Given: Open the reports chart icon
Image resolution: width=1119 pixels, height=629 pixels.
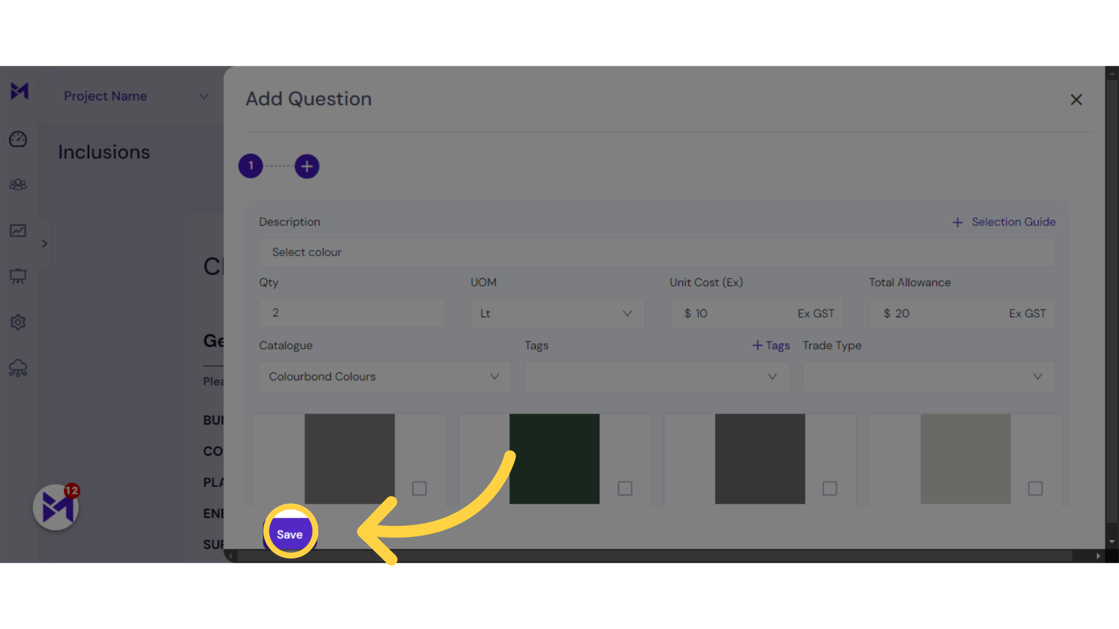Looking at the screenshot, I should tap(18, 231).
